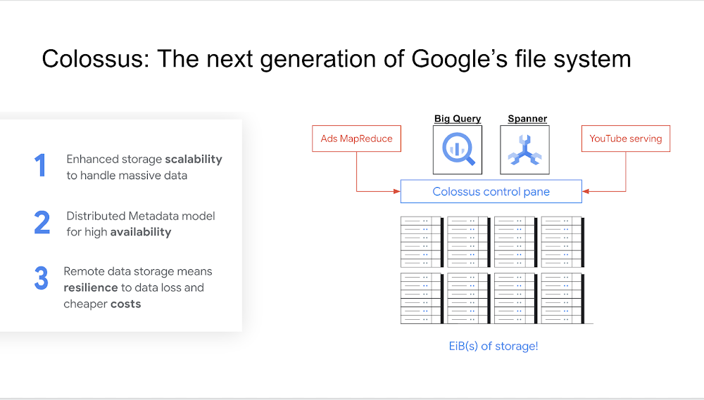The height and width of the screenshot is (400, 704).
Task: Click the Ads MapReduce box
Action: click(356, 138)
